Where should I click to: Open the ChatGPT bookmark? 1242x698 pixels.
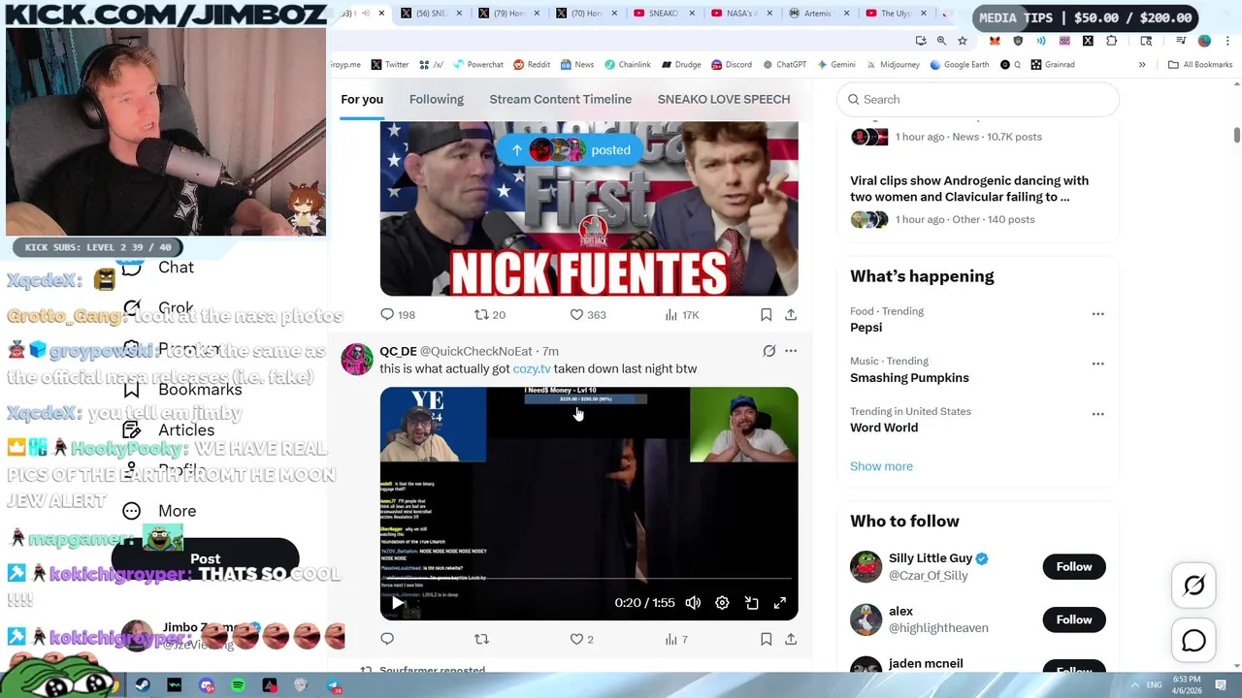784,65
